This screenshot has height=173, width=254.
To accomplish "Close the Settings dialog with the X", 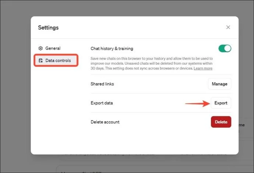I will [x=228, y=27].
